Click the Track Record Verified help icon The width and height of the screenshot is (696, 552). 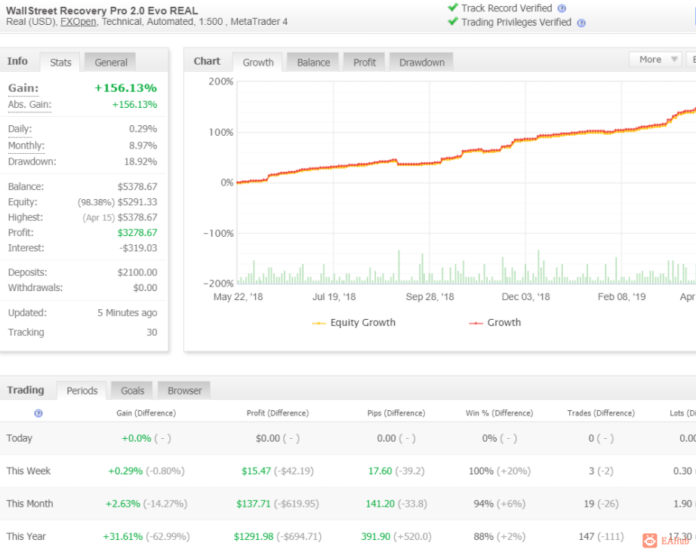[562, 8]
